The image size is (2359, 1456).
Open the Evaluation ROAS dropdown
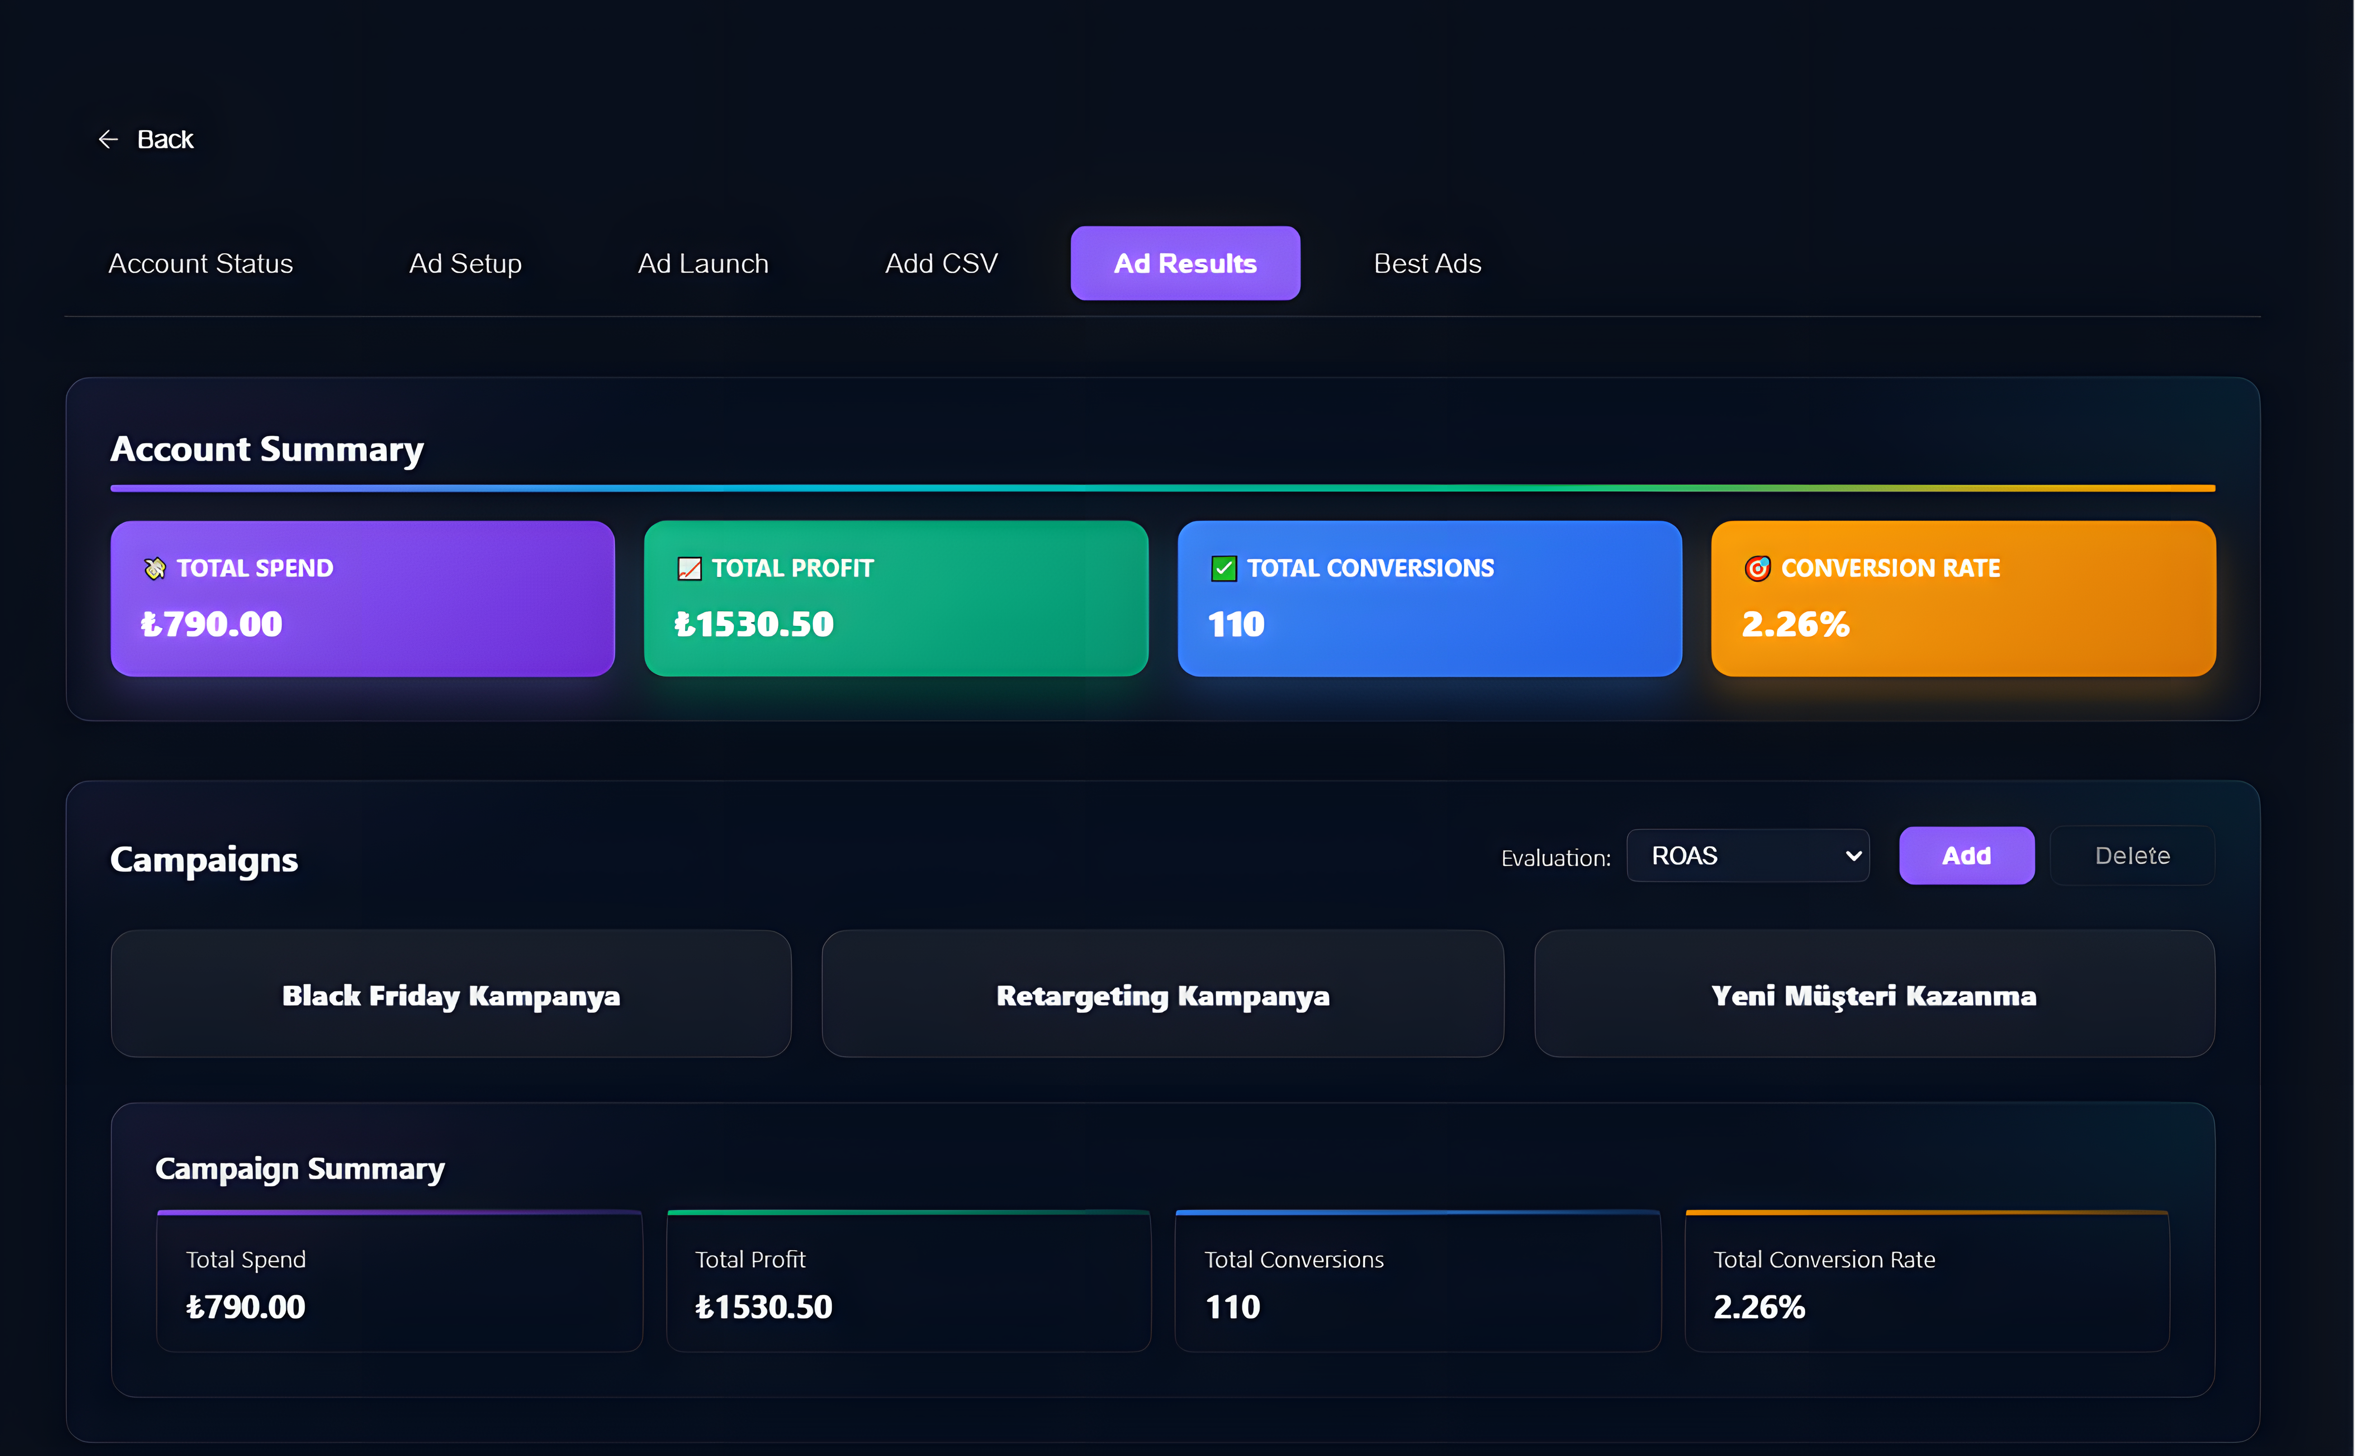point(1747,855)
